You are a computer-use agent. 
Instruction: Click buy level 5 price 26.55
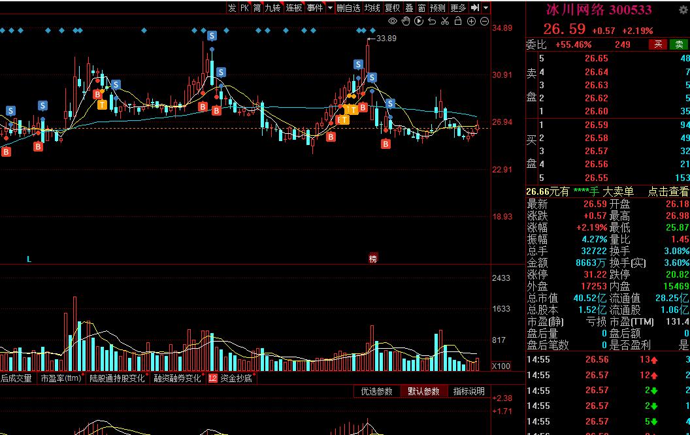[x=597, y=178]
